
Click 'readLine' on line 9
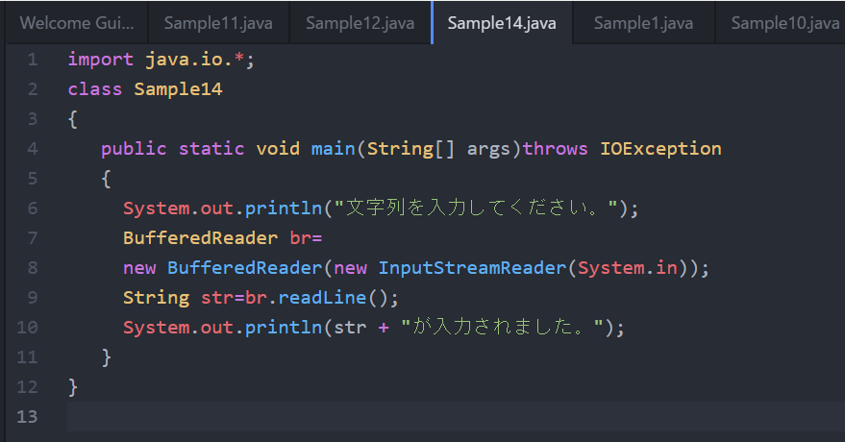322,297
